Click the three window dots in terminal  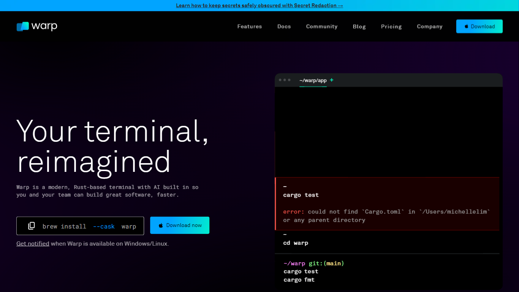point(285,80)
